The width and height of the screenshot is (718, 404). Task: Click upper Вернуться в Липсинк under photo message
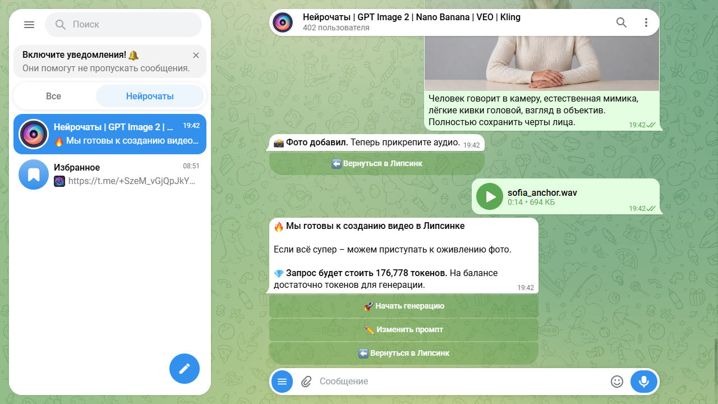[377, 163]
